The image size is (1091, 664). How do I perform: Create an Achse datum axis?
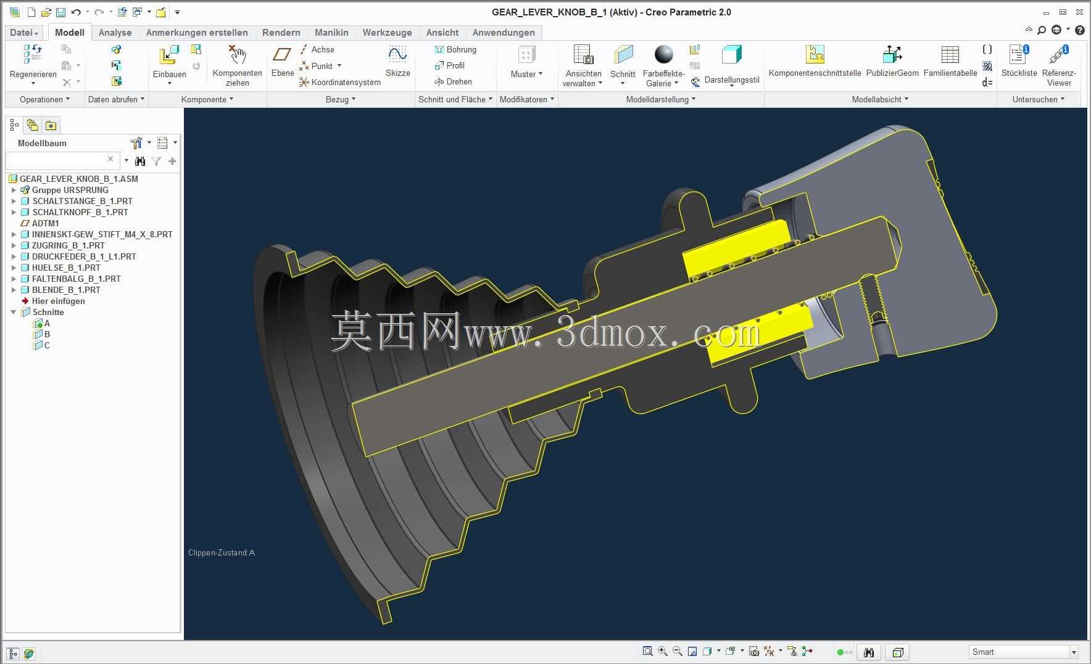317,49
